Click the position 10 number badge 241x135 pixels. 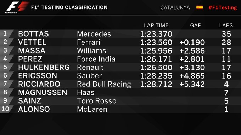click(x=5, y=109)
